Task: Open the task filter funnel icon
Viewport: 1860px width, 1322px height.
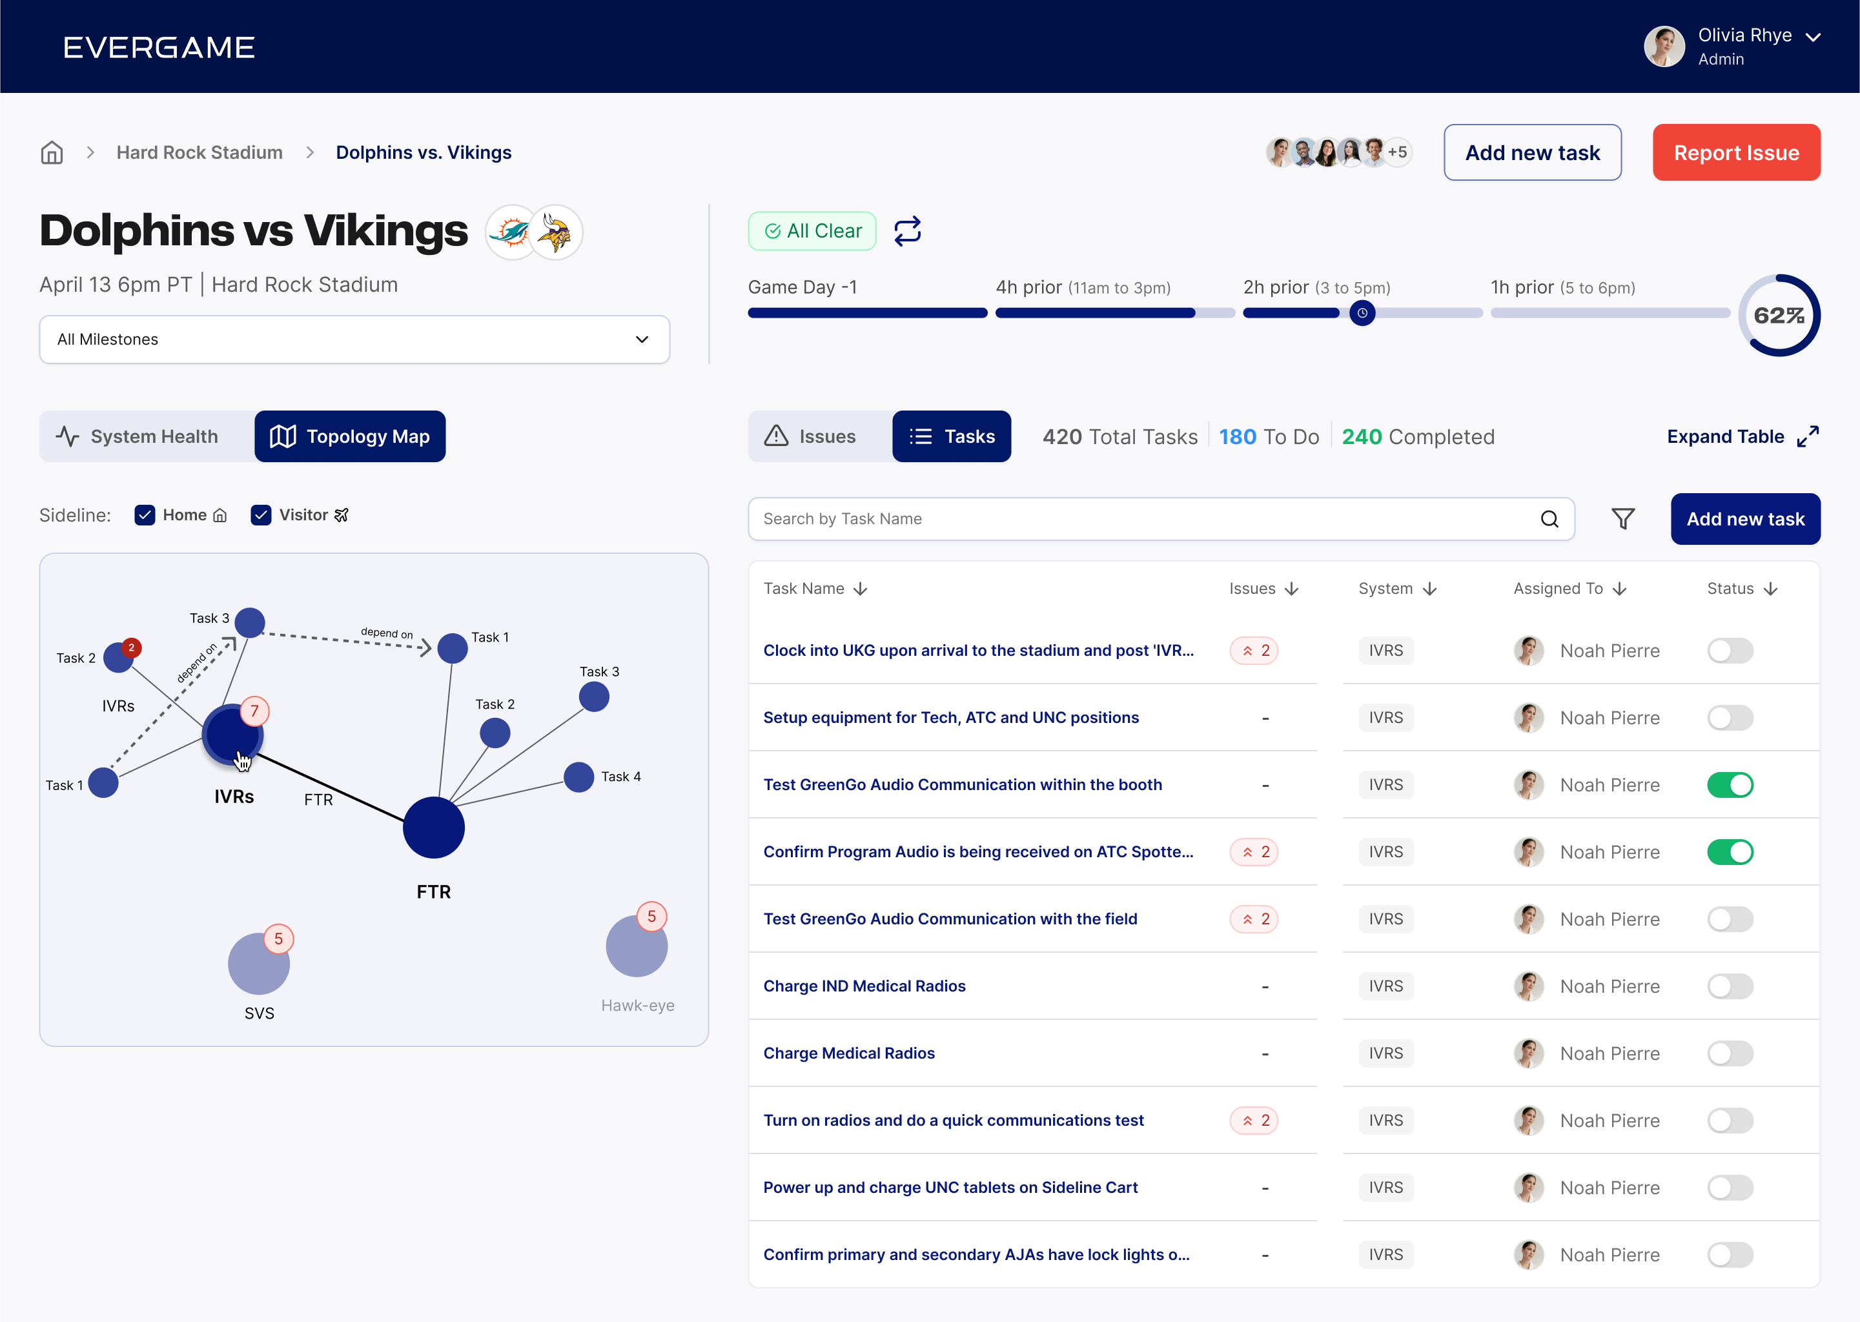Action: (1622, 518)
